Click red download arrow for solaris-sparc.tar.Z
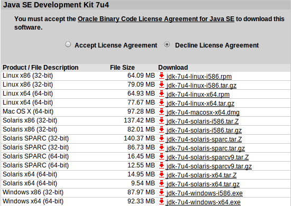Image resolution: width=291 pixels, height=206 pixels. 162,138
